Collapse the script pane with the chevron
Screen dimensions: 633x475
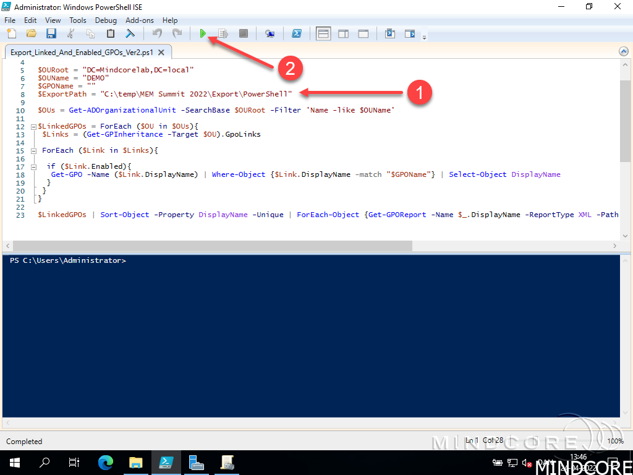624,52
